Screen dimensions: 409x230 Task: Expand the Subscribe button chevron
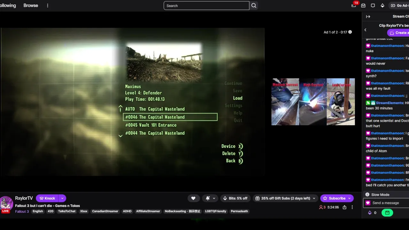[x=350, y=198]
